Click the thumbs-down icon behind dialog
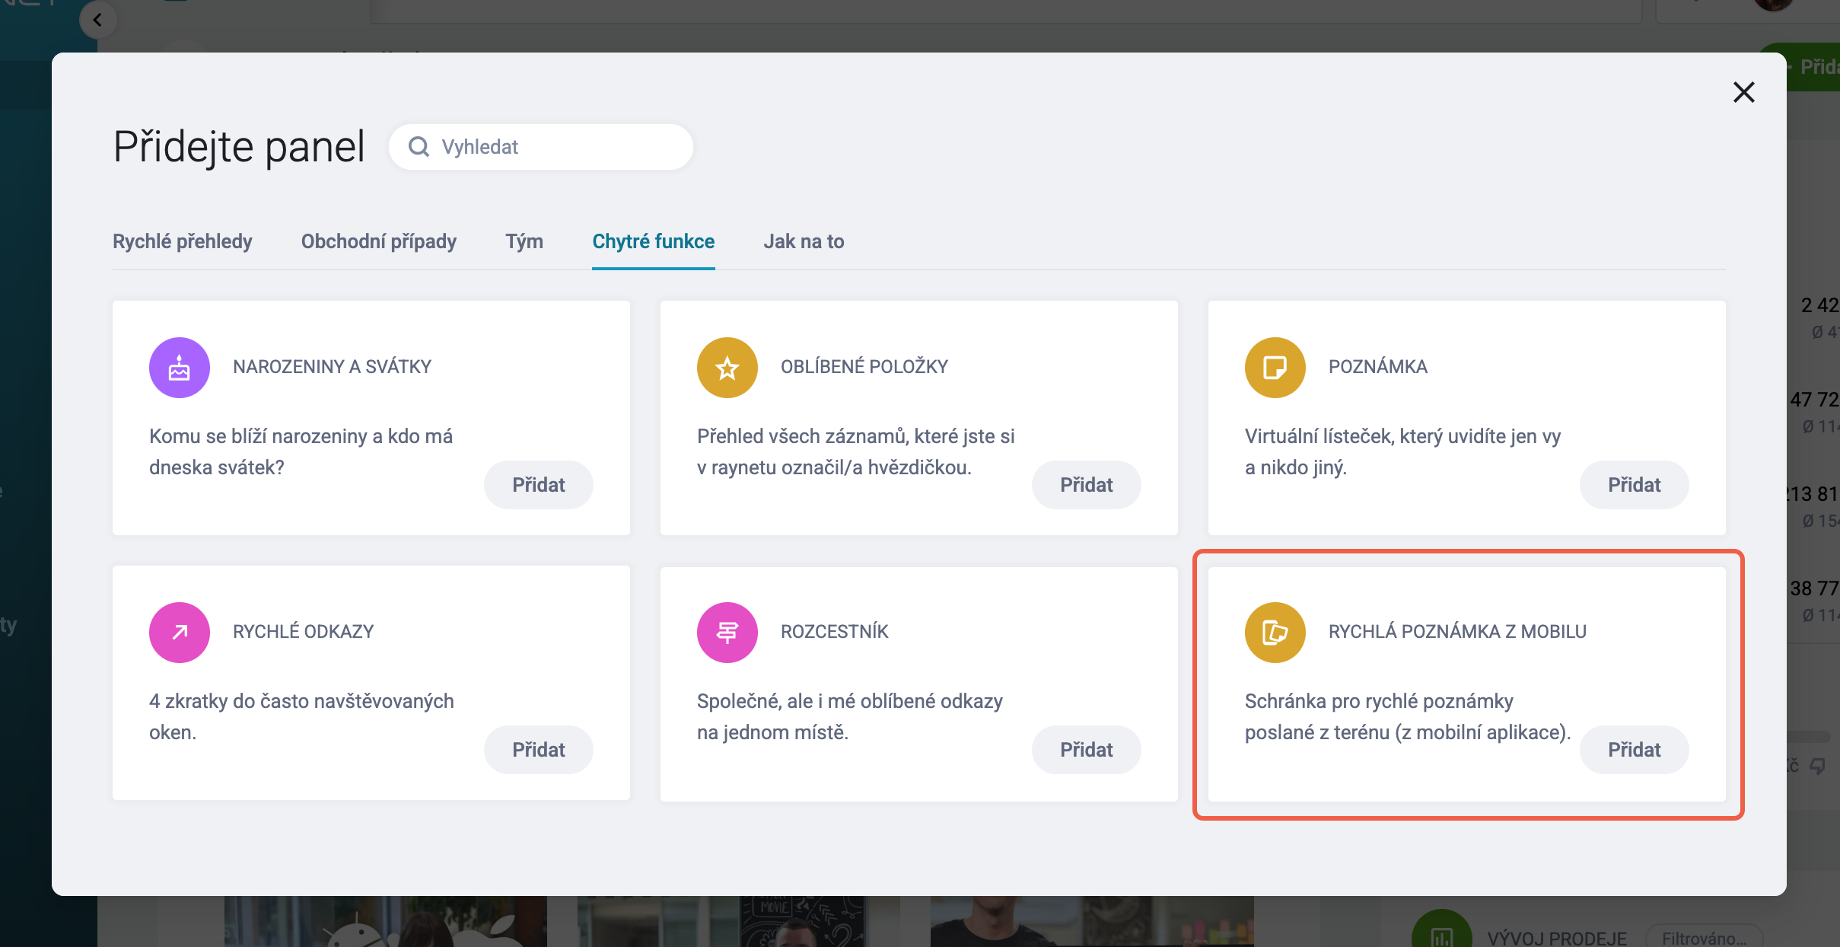The image size is (1840, 947). (x=1817, y=766)
